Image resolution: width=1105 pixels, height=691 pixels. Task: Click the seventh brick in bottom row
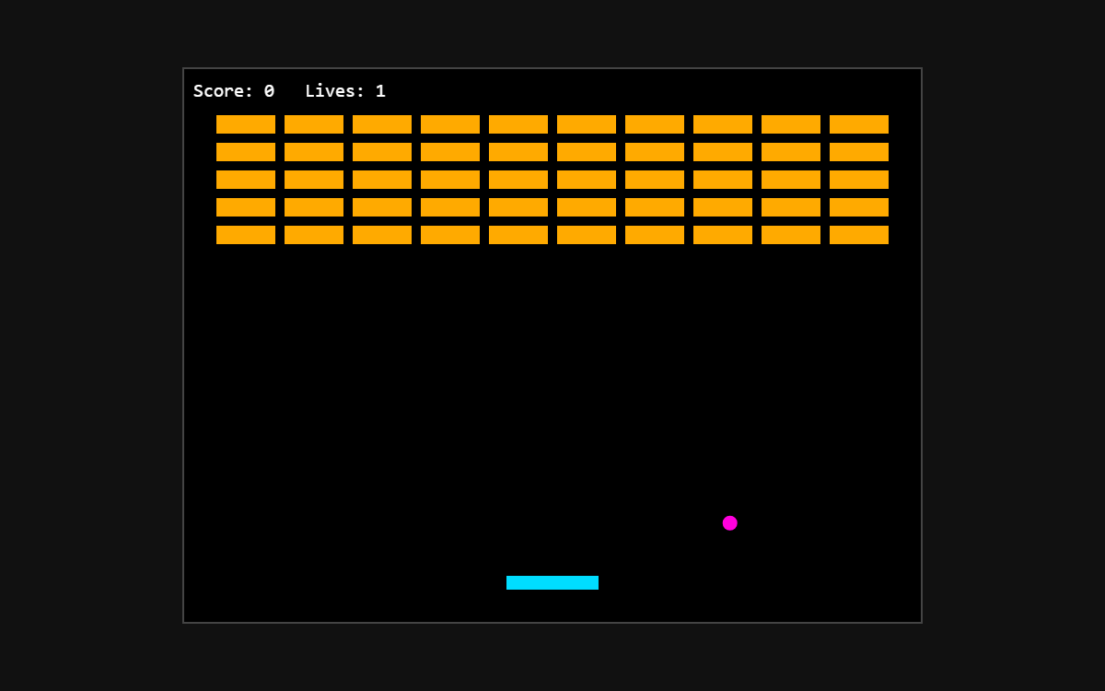click(655, 235)
